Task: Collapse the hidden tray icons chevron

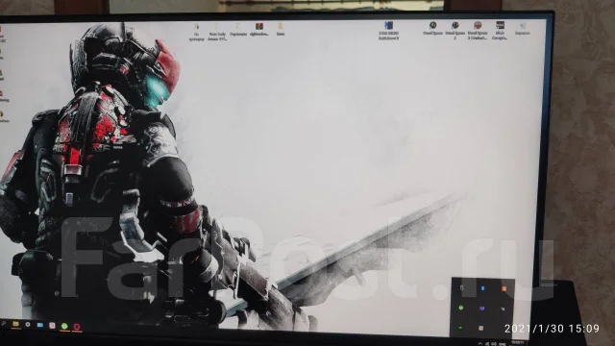Action: 480,343
